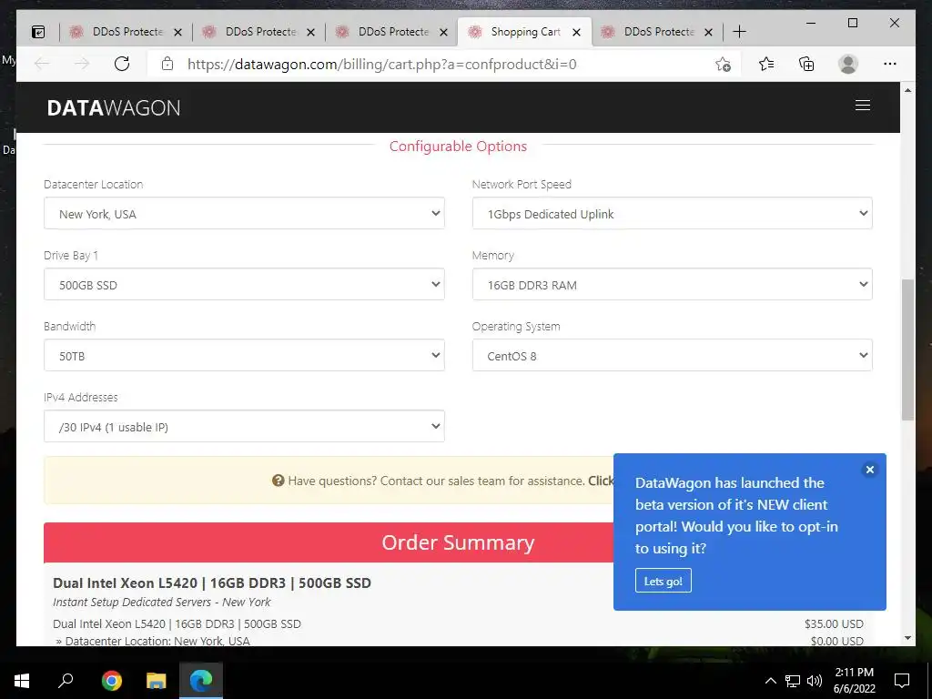Viewport: 932px width, 699px height.
Task: Click the Edge taskbar icon
Action: click(x=201, y=680)
